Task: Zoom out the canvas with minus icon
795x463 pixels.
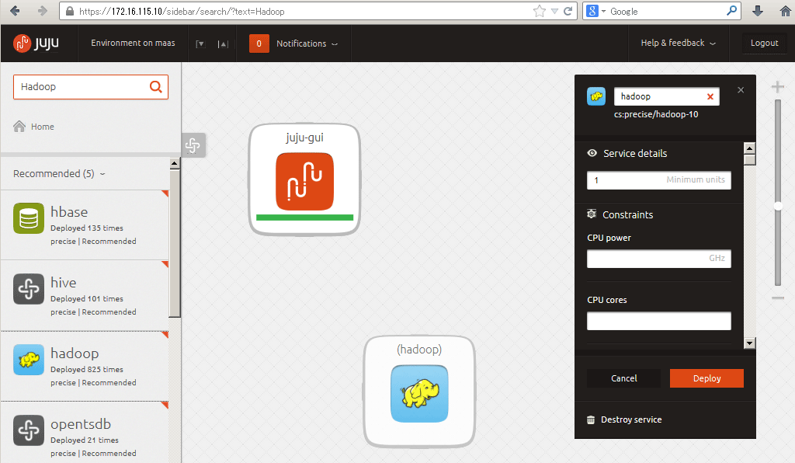Action: click(x=778, y=298)
